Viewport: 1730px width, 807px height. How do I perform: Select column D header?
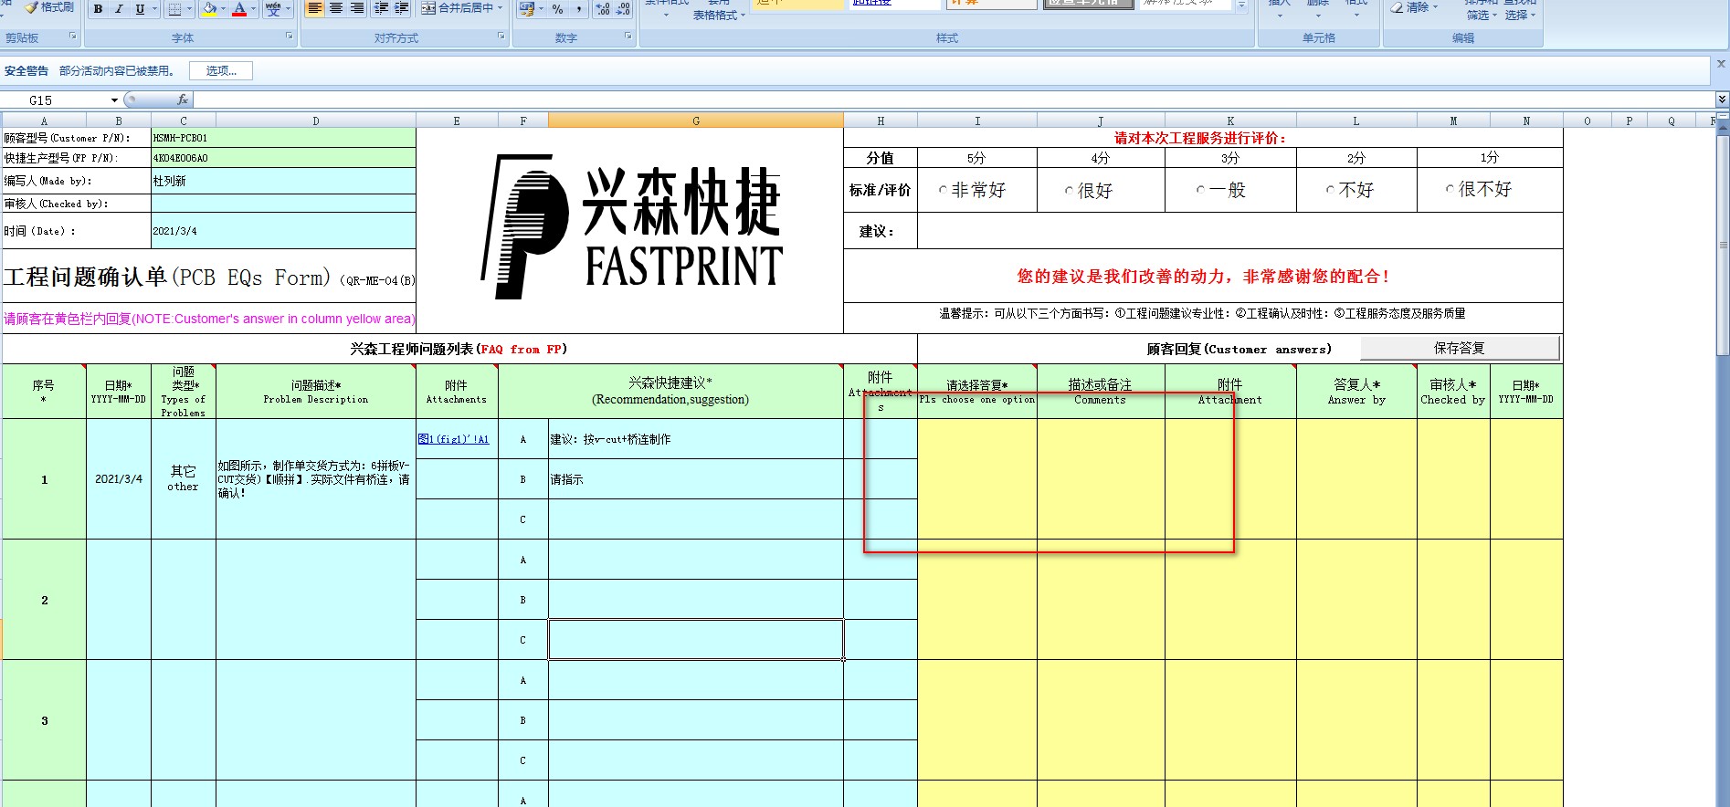point(316,121)
